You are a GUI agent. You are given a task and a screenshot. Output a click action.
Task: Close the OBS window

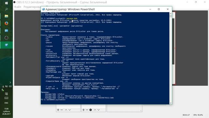coord(205,2)
